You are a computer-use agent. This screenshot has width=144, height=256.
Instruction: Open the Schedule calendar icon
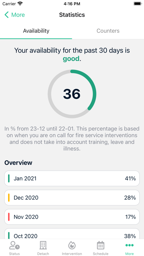pyautogui.click(x=101, y=245)
